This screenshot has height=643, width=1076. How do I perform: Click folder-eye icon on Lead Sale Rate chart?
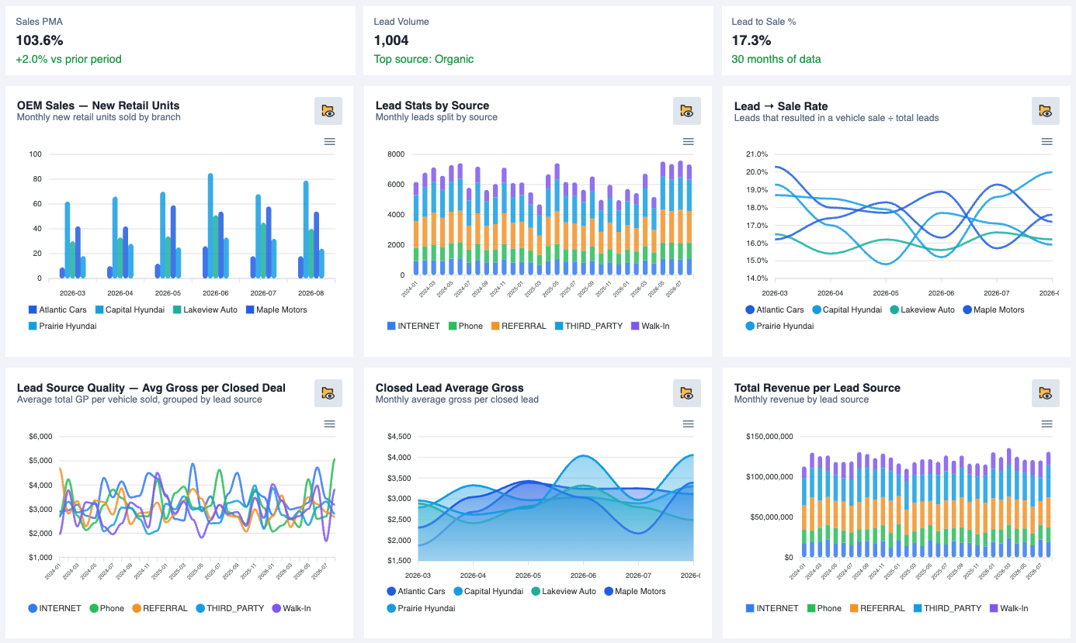point(1046,111)
